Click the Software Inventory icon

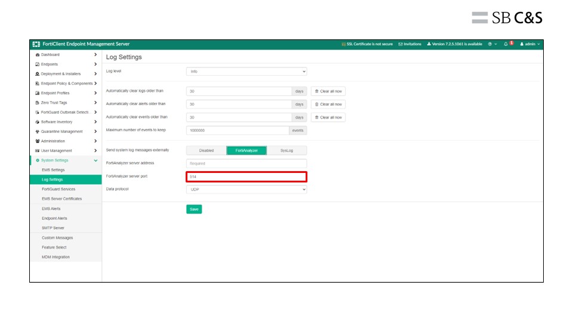37,122
